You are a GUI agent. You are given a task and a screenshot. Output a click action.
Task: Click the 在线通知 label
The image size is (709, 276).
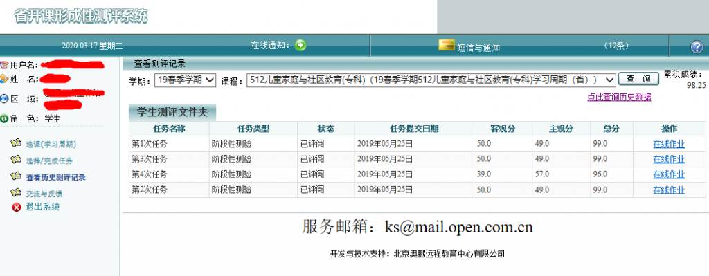(271, 45)
